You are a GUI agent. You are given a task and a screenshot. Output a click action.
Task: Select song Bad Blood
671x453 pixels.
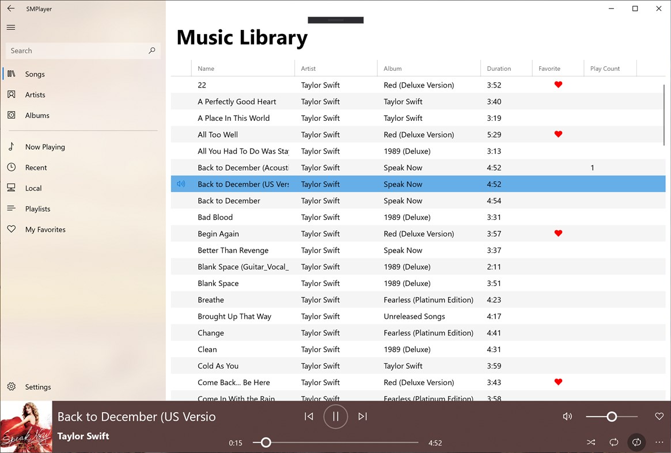(x=418, y=218)
